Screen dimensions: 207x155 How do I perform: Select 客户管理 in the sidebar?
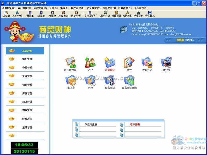point(25,59)
